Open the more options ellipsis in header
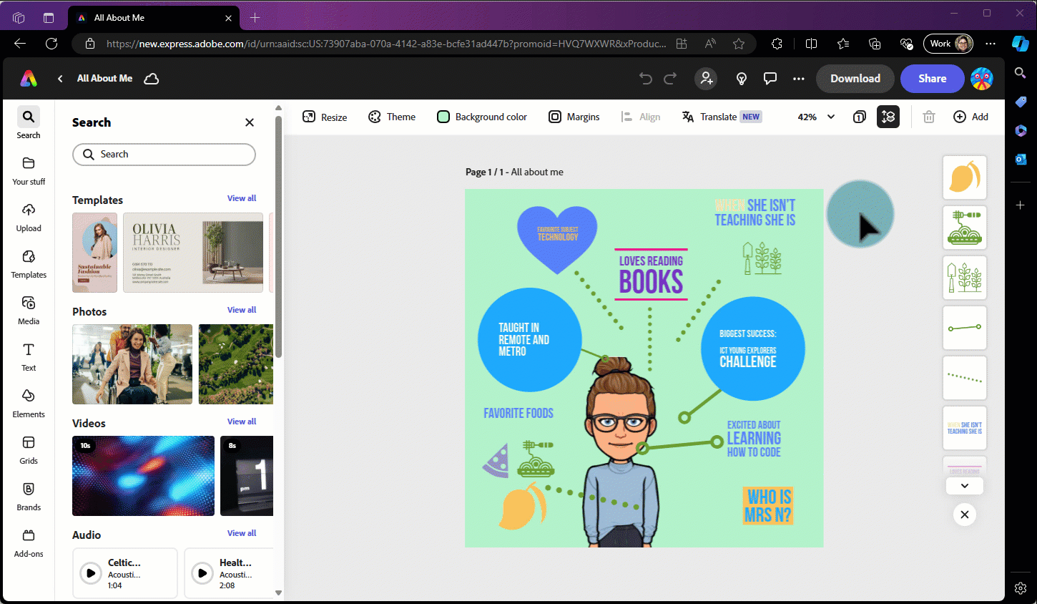 pyautogui.click(x=799, y=79)
